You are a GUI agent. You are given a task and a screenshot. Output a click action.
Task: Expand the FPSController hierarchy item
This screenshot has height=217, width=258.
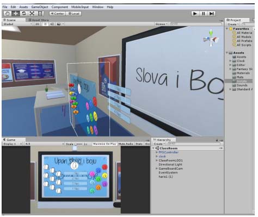pos(157,152)
